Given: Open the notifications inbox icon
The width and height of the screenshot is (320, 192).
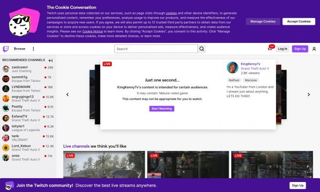Looking at the screenshot, I should pyautogui.click(x=270, y=49).
